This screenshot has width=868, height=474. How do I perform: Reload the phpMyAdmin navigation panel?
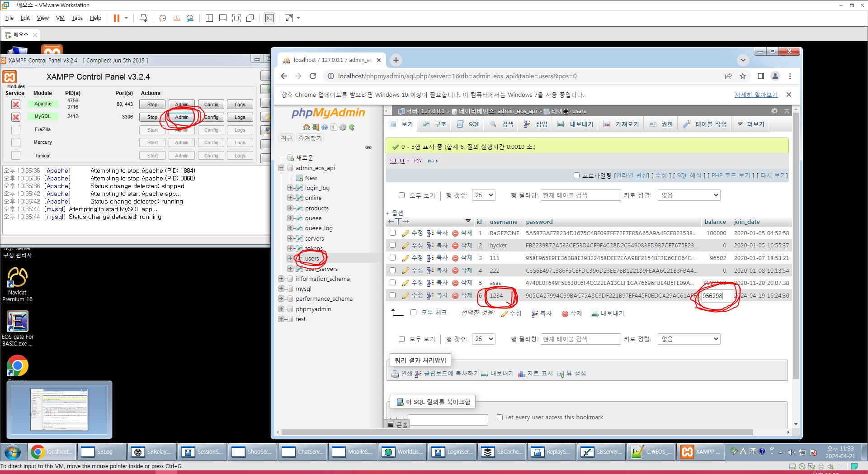pos(352,127)
